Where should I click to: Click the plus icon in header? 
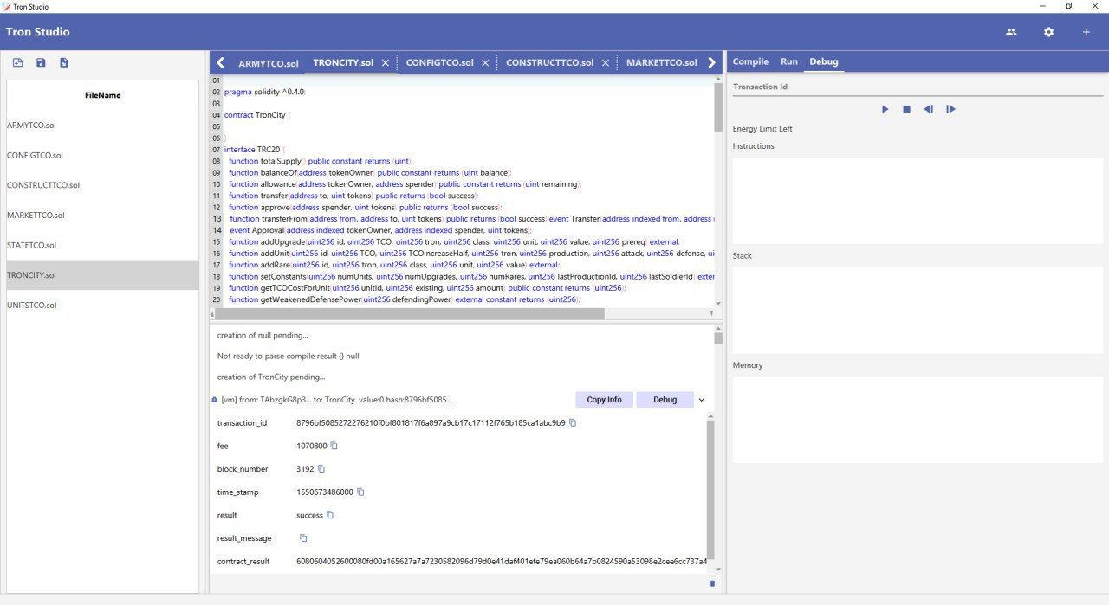click(1086, 32)
